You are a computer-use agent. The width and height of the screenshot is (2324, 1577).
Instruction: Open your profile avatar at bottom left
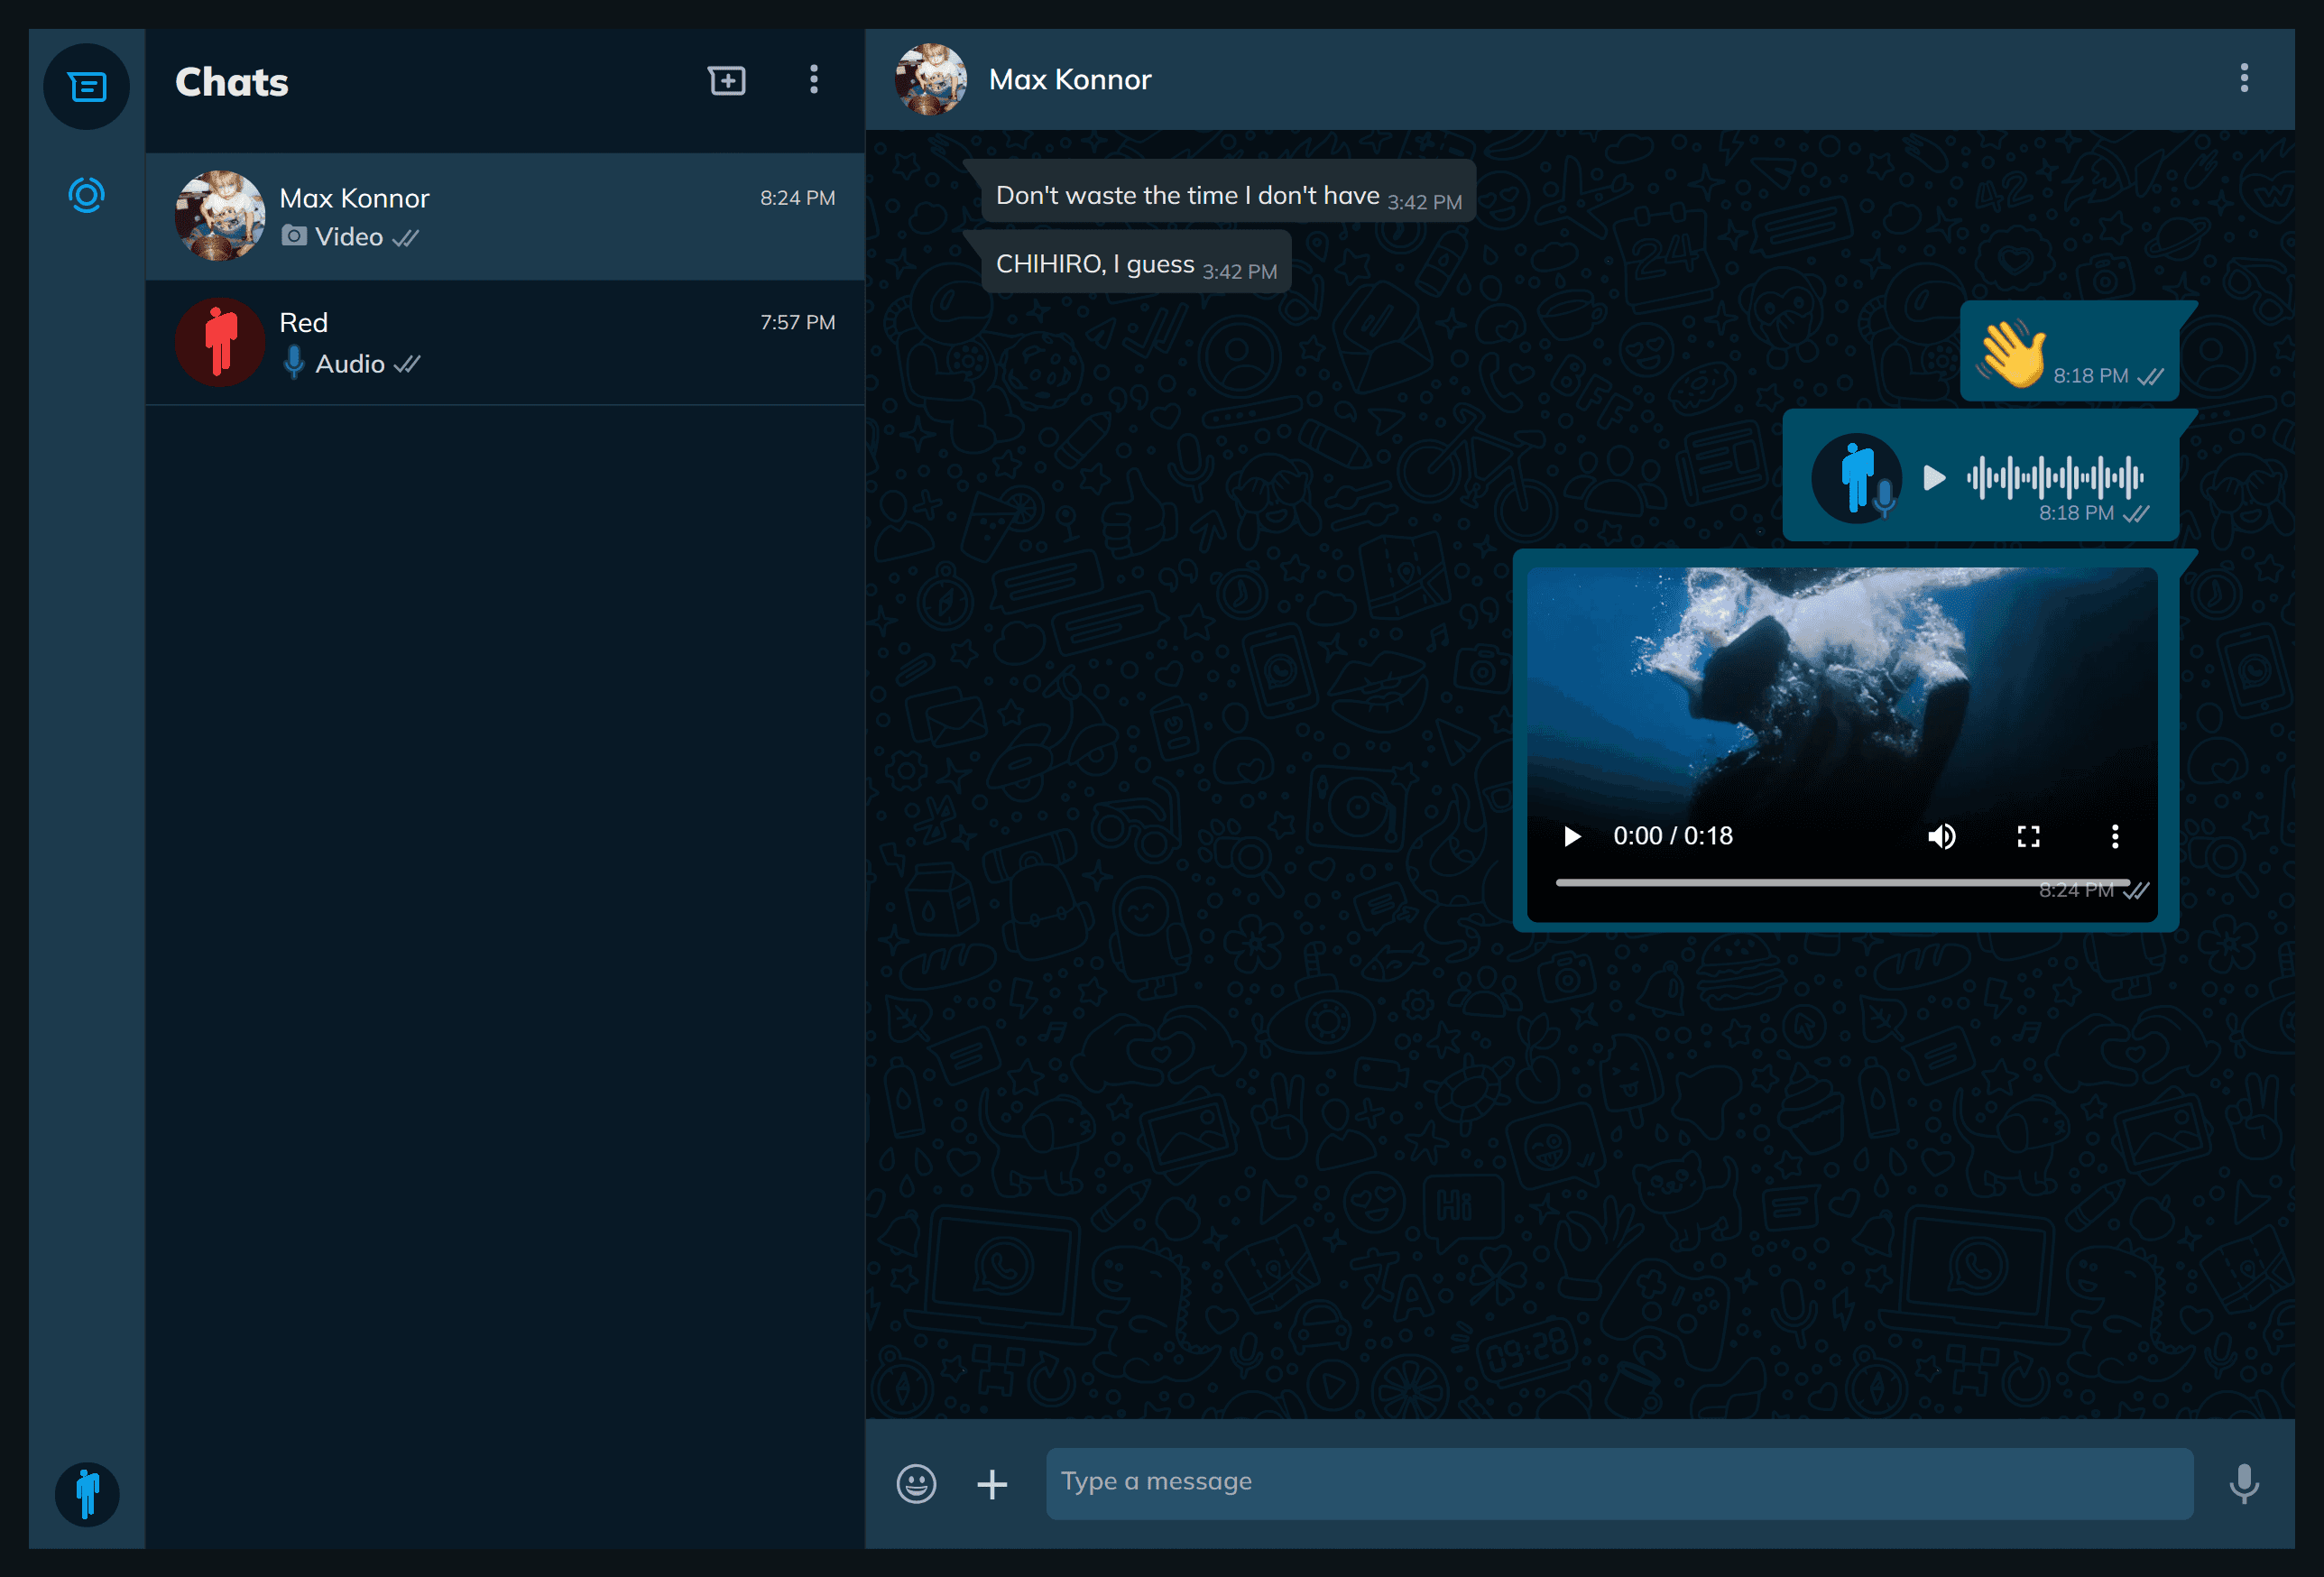(x=87, y=1494)
